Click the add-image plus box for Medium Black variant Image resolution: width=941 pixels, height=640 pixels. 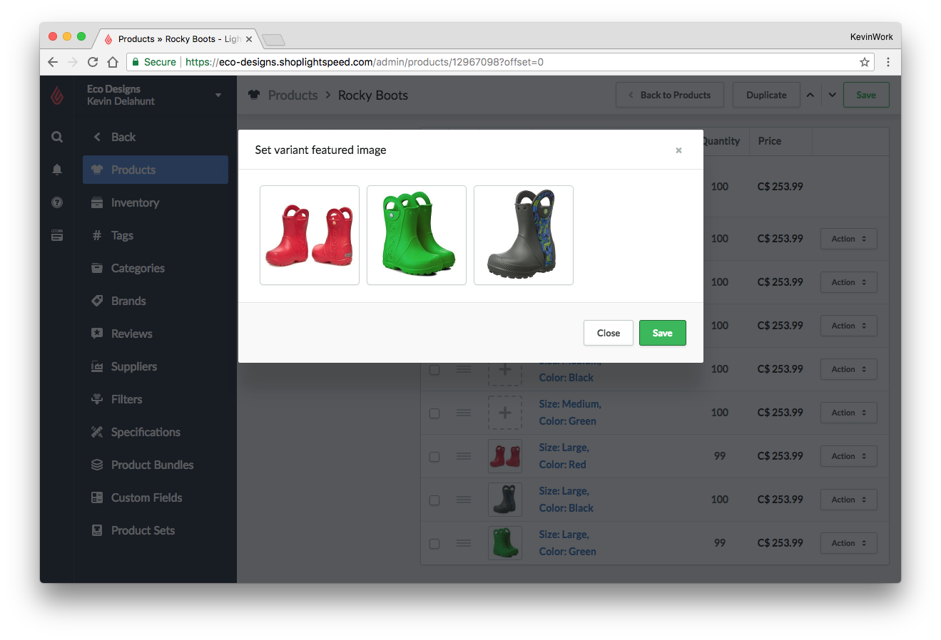click(x=505, y=369)
